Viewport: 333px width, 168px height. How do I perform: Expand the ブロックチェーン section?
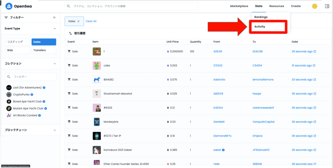(x=55, y=130)
